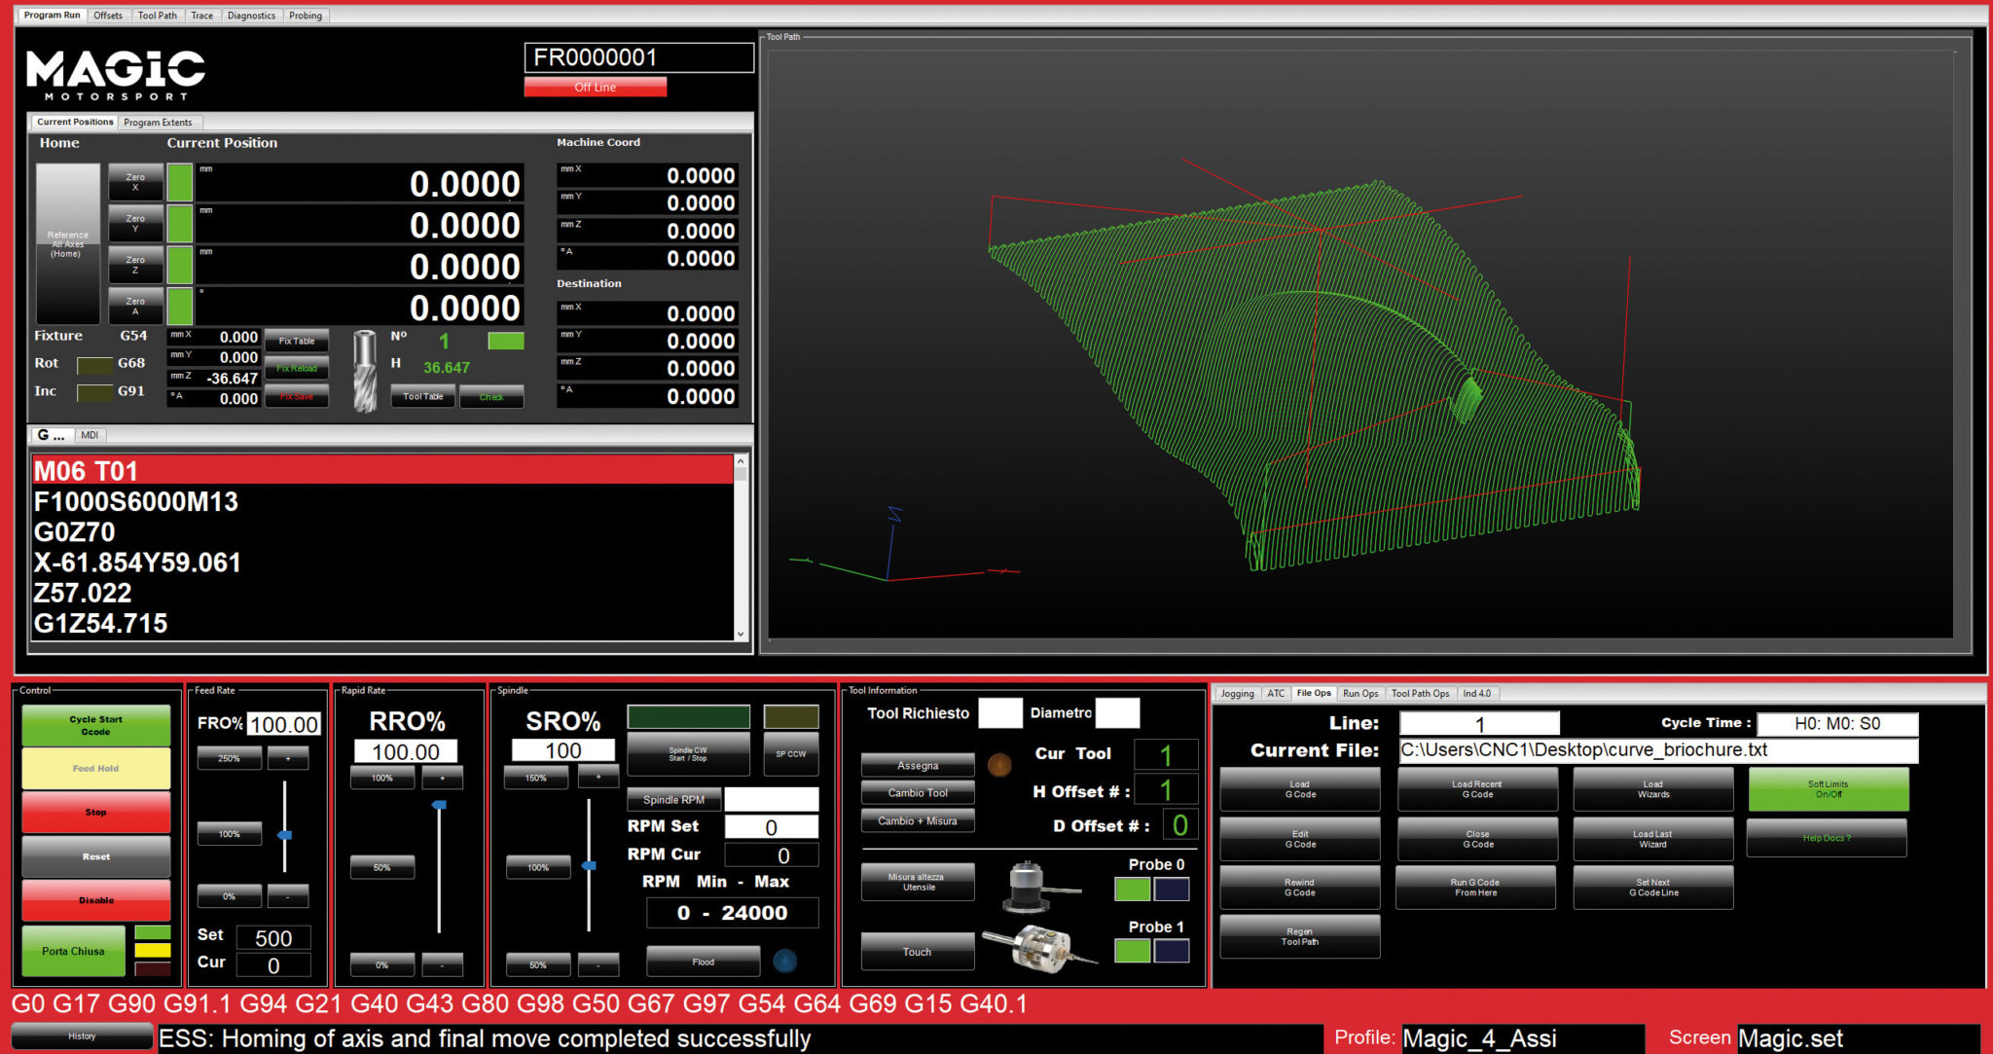Click Rewind G Code button
The width and height of the screenshot is (1993, 1054).
tap(1299, 888)
